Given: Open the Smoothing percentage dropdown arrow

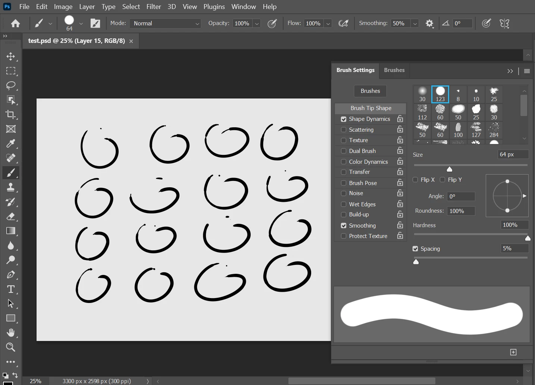Looking at the screenshot, I should [x=414, y=24].
